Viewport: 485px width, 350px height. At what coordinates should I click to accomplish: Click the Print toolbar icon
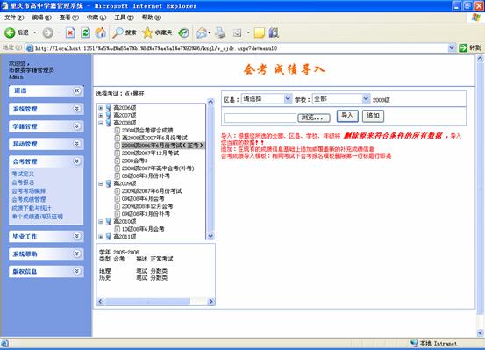220,32
